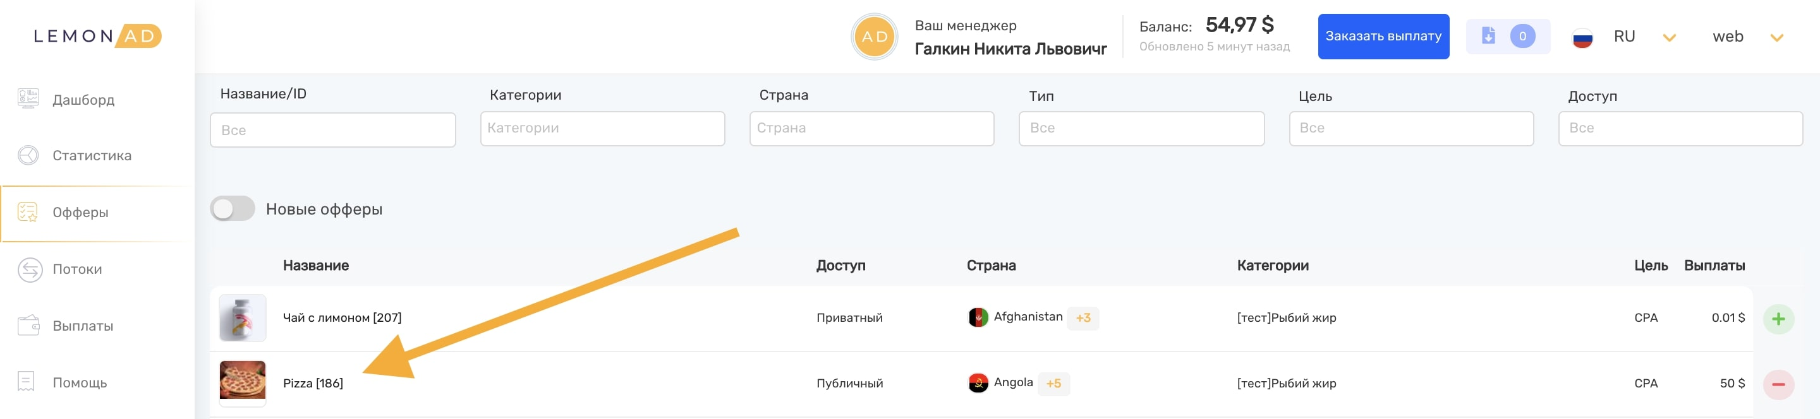Open the Статистика menu item

click(92, 155)
